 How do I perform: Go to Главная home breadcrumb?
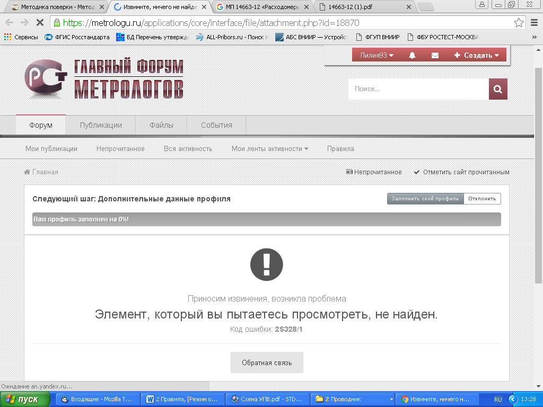click(x=41, y=172)
